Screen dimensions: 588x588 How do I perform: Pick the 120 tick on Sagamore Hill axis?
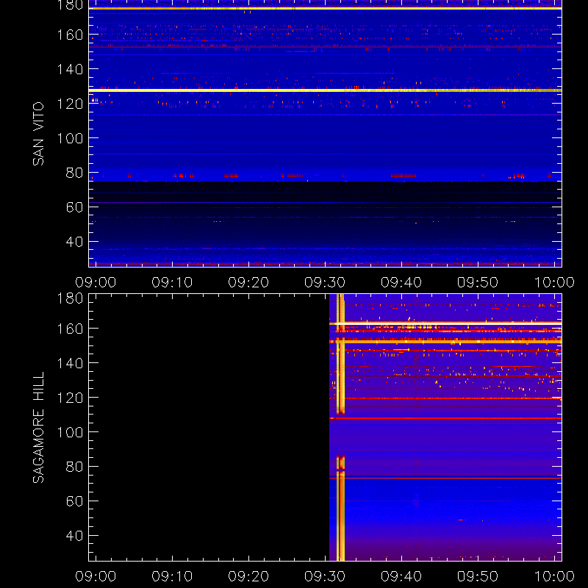(x=70, y=398)
